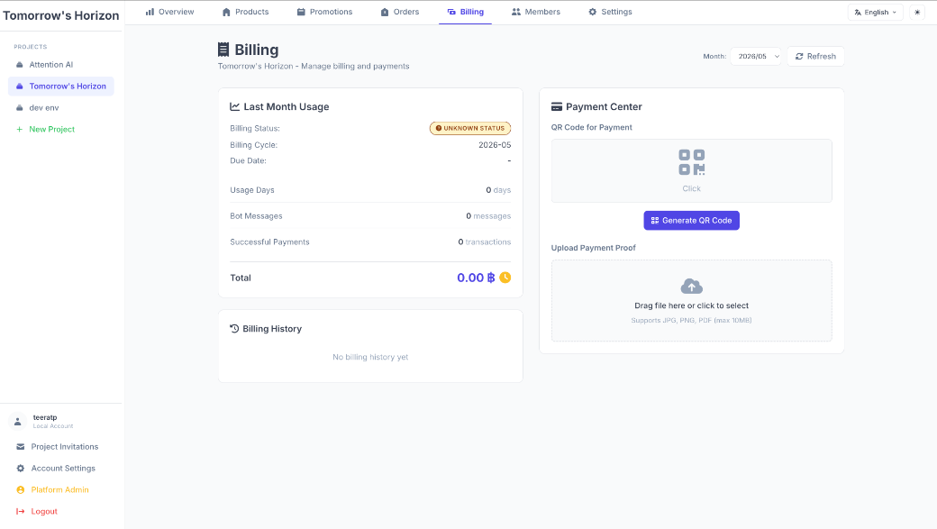937x529 pixels.
Task: Open the Overview tab
Action: coord(169,12)
